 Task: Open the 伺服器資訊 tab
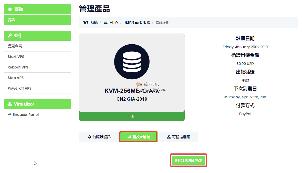point(99,137)
